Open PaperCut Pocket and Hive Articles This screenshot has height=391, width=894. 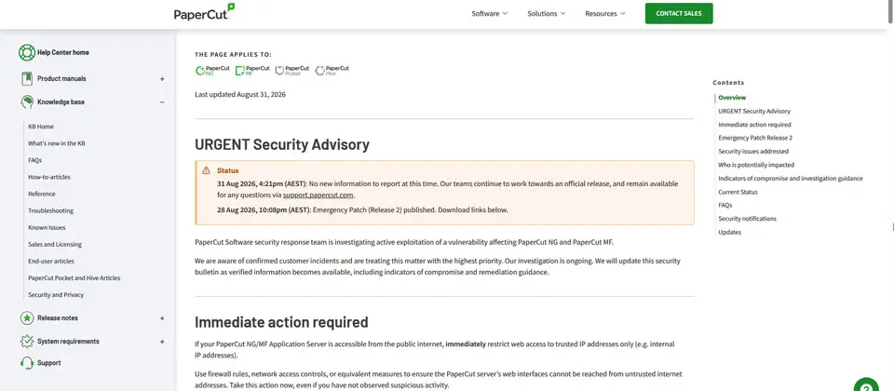pos(74,278)
